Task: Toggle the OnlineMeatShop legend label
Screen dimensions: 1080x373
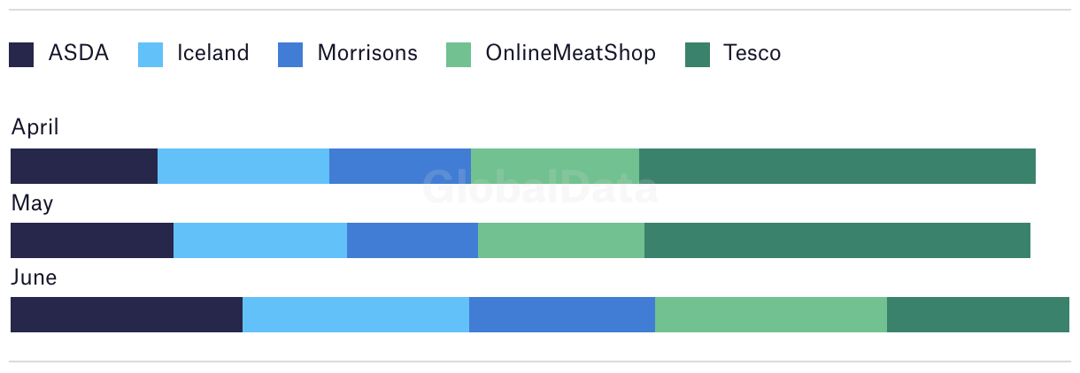Action: (571, 53)
